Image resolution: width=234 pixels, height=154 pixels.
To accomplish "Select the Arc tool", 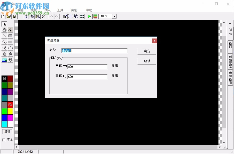I will tap(10, 48).
